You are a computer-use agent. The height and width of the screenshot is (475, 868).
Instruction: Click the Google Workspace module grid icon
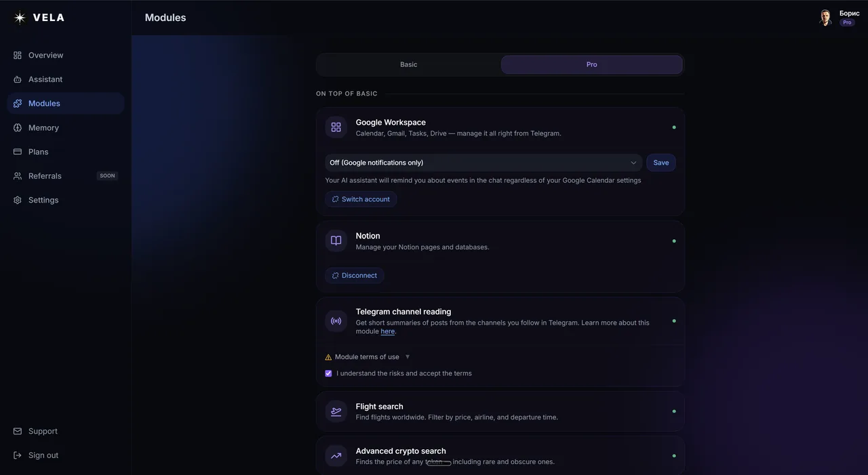(x=336, y=127)
